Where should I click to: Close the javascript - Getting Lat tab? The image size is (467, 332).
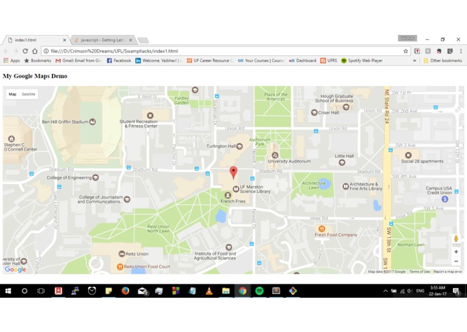point(130,40)
